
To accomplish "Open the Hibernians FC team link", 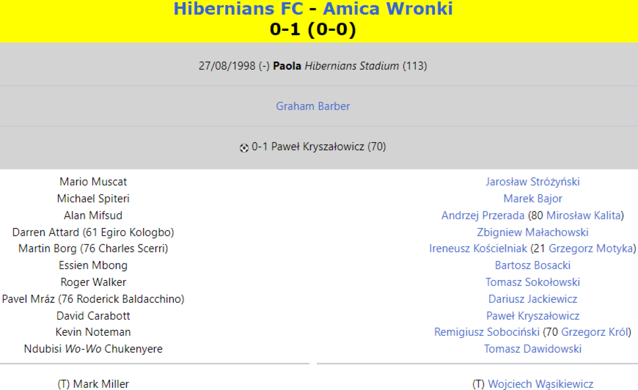I will [x=238, y=9].
